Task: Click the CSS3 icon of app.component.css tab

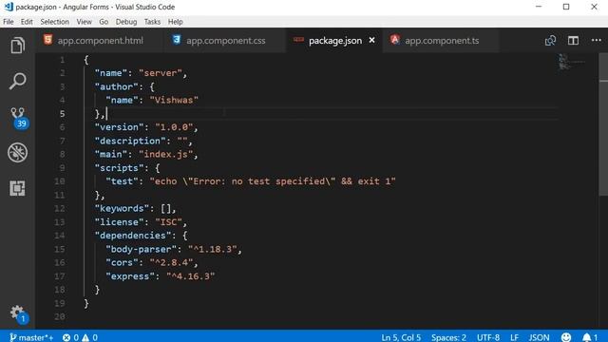Action: [177, 39]
